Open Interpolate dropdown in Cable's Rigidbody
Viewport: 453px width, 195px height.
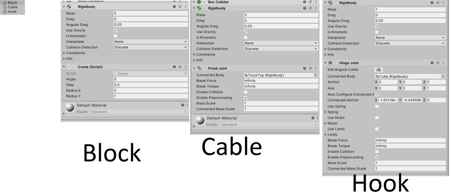tap(281, 43)
